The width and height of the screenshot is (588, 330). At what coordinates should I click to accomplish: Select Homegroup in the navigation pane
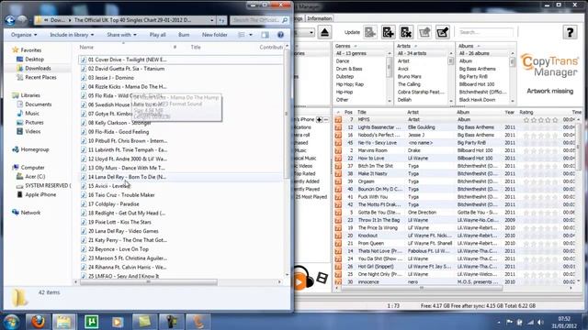point(35,149)
